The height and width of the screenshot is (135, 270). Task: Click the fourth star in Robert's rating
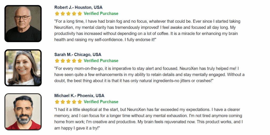[x=74, y=14]
